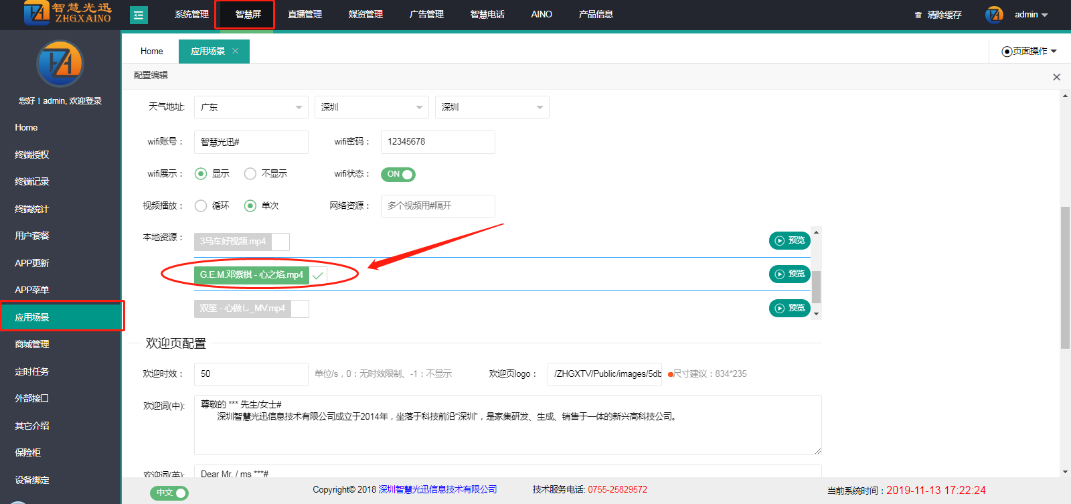Select the 不显示 radio for wifi展示
The height and width of the screenshot is (504, 1071).
click(x=250, y=174)
